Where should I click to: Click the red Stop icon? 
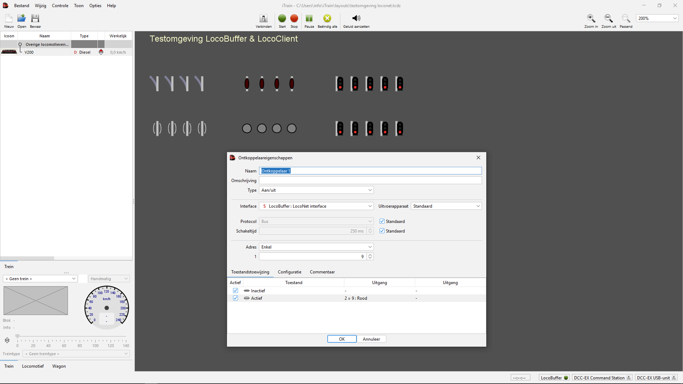(x=294, y=18)
